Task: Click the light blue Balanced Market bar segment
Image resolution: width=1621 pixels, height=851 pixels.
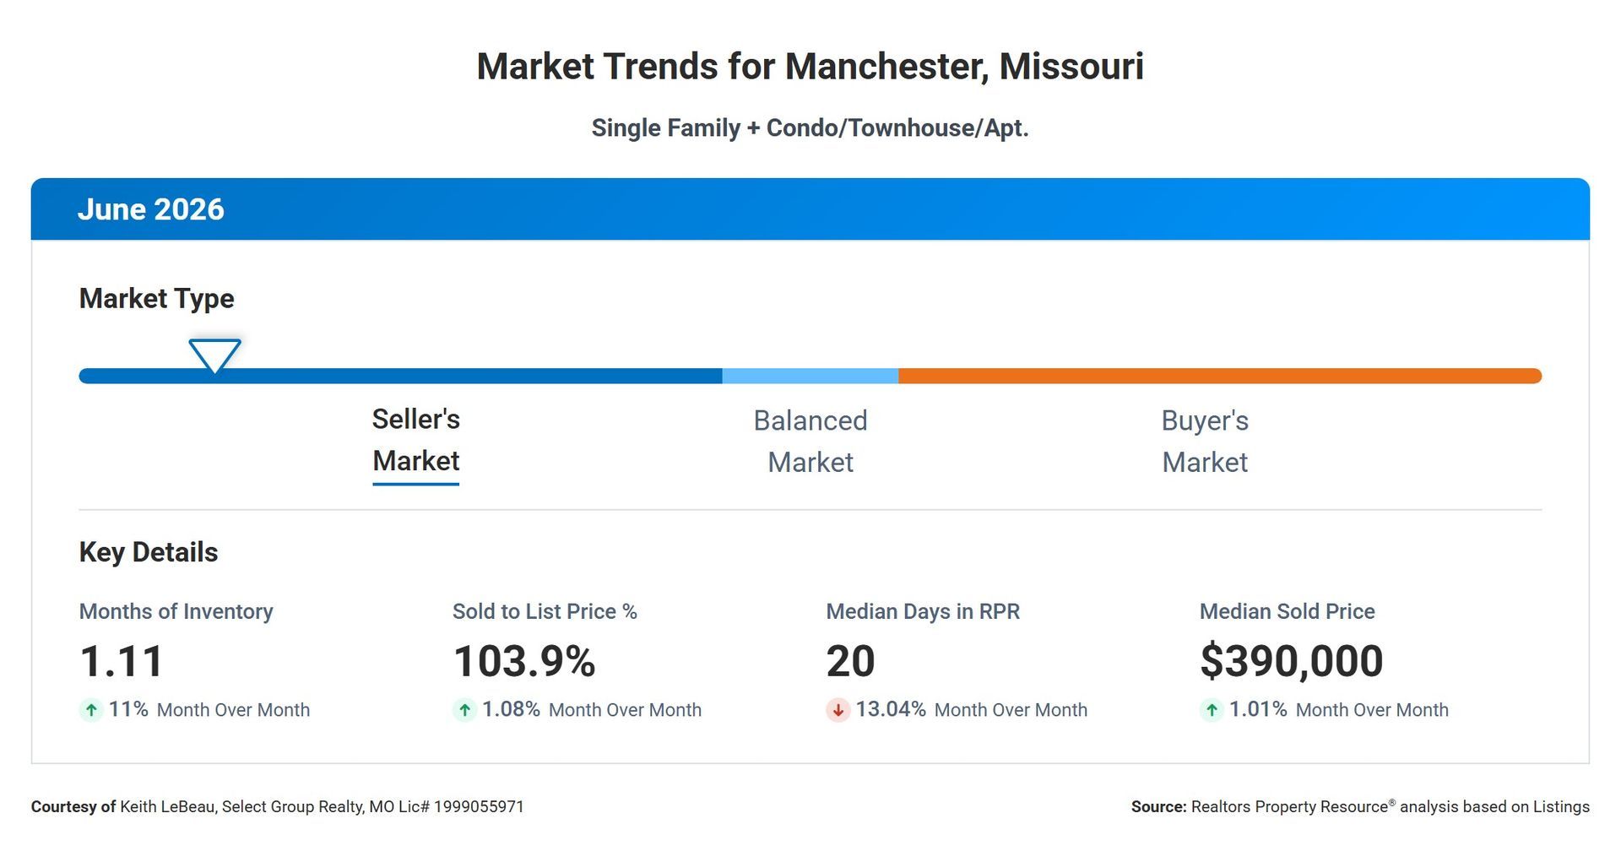Action: click(810, 376)
